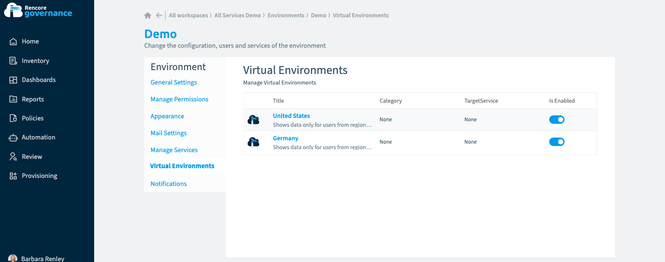Click the United States Category None cell
The width and height of the screenshot is (665, 262).
click(x=386, y=120)
